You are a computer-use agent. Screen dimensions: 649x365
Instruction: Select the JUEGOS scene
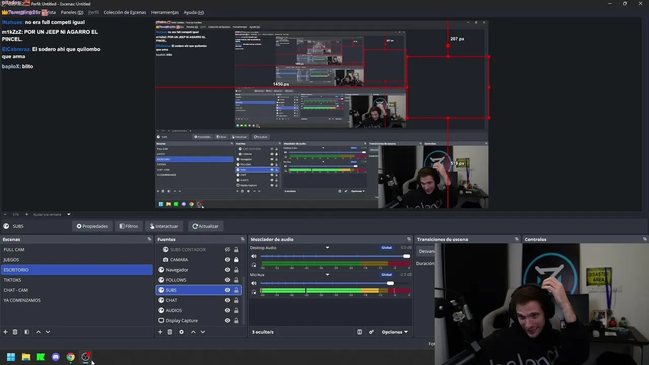click(x=77, y=260)
